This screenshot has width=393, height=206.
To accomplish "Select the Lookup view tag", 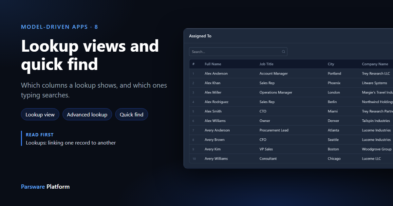I will click(x=40, y=114).
